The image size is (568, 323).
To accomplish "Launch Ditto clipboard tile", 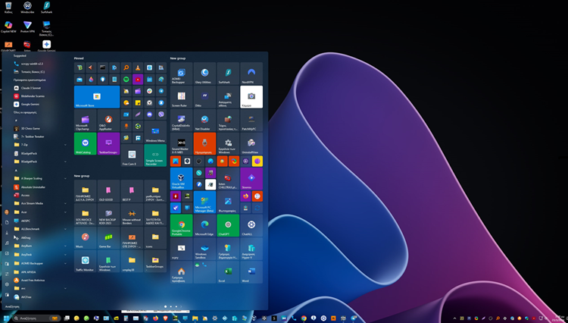I will (204, 97).
